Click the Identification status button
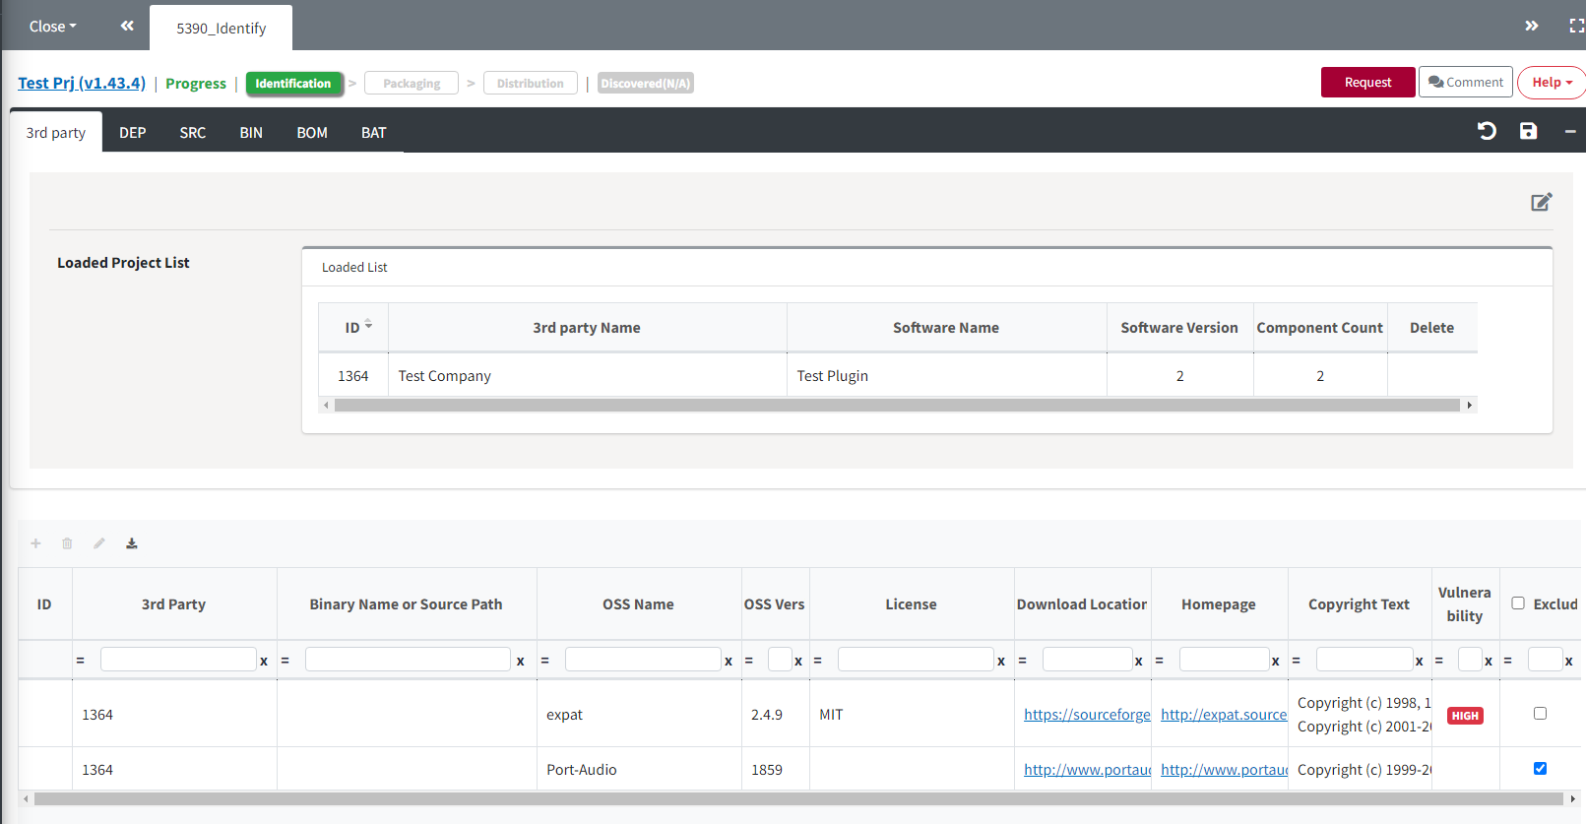The height and width of the screenshot is (824, 1586). 293,84
